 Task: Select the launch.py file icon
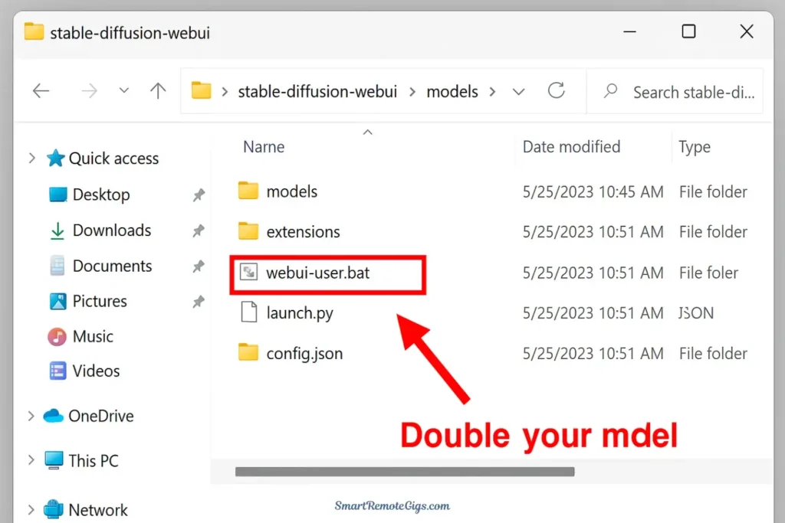click(248, 313)
